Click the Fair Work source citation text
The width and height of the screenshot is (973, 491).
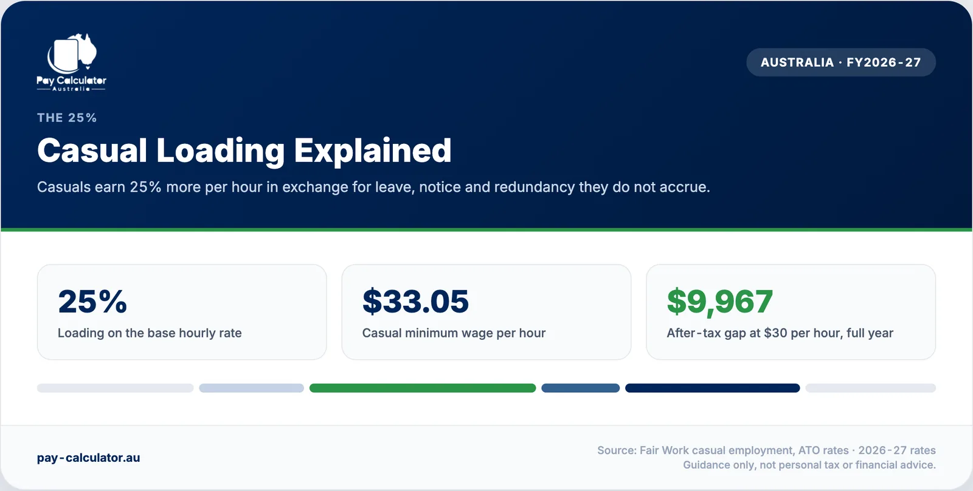click(766, 450)
